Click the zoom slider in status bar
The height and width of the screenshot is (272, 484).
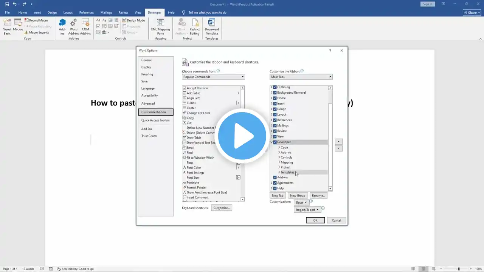[x=459, y=269]
